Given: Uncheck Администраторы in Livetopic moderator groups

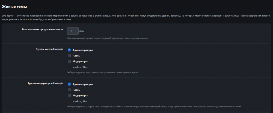Looking at the screenshot, I should pyautogui.click(x=69, y=84).
